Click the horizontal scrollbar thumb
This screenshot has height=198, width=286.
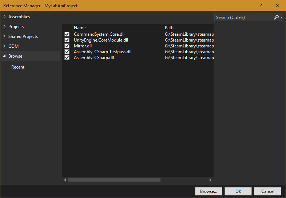coord(114,180)
